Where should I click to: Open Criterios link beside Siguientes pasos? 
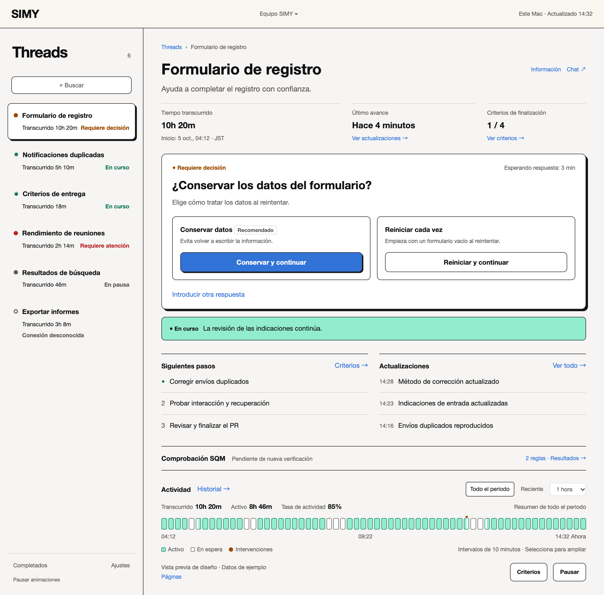point(351,366)
